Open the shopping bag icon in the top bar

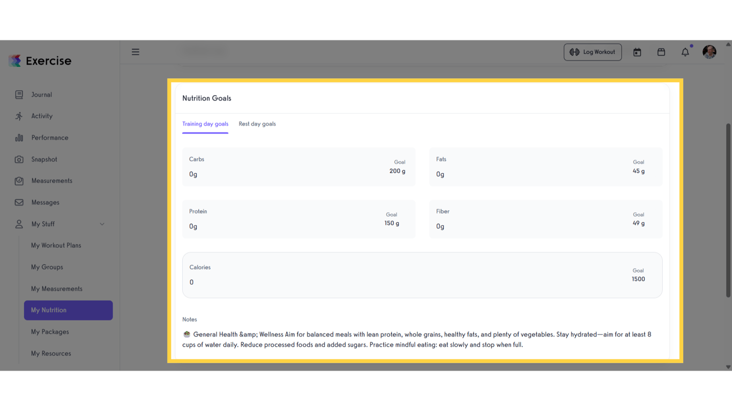point(661,52)
